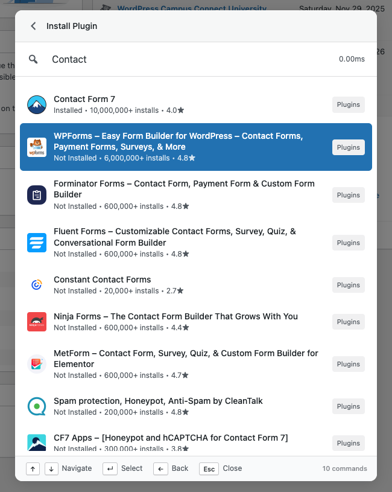Click the search magnifier icon

tap(33, 59)
